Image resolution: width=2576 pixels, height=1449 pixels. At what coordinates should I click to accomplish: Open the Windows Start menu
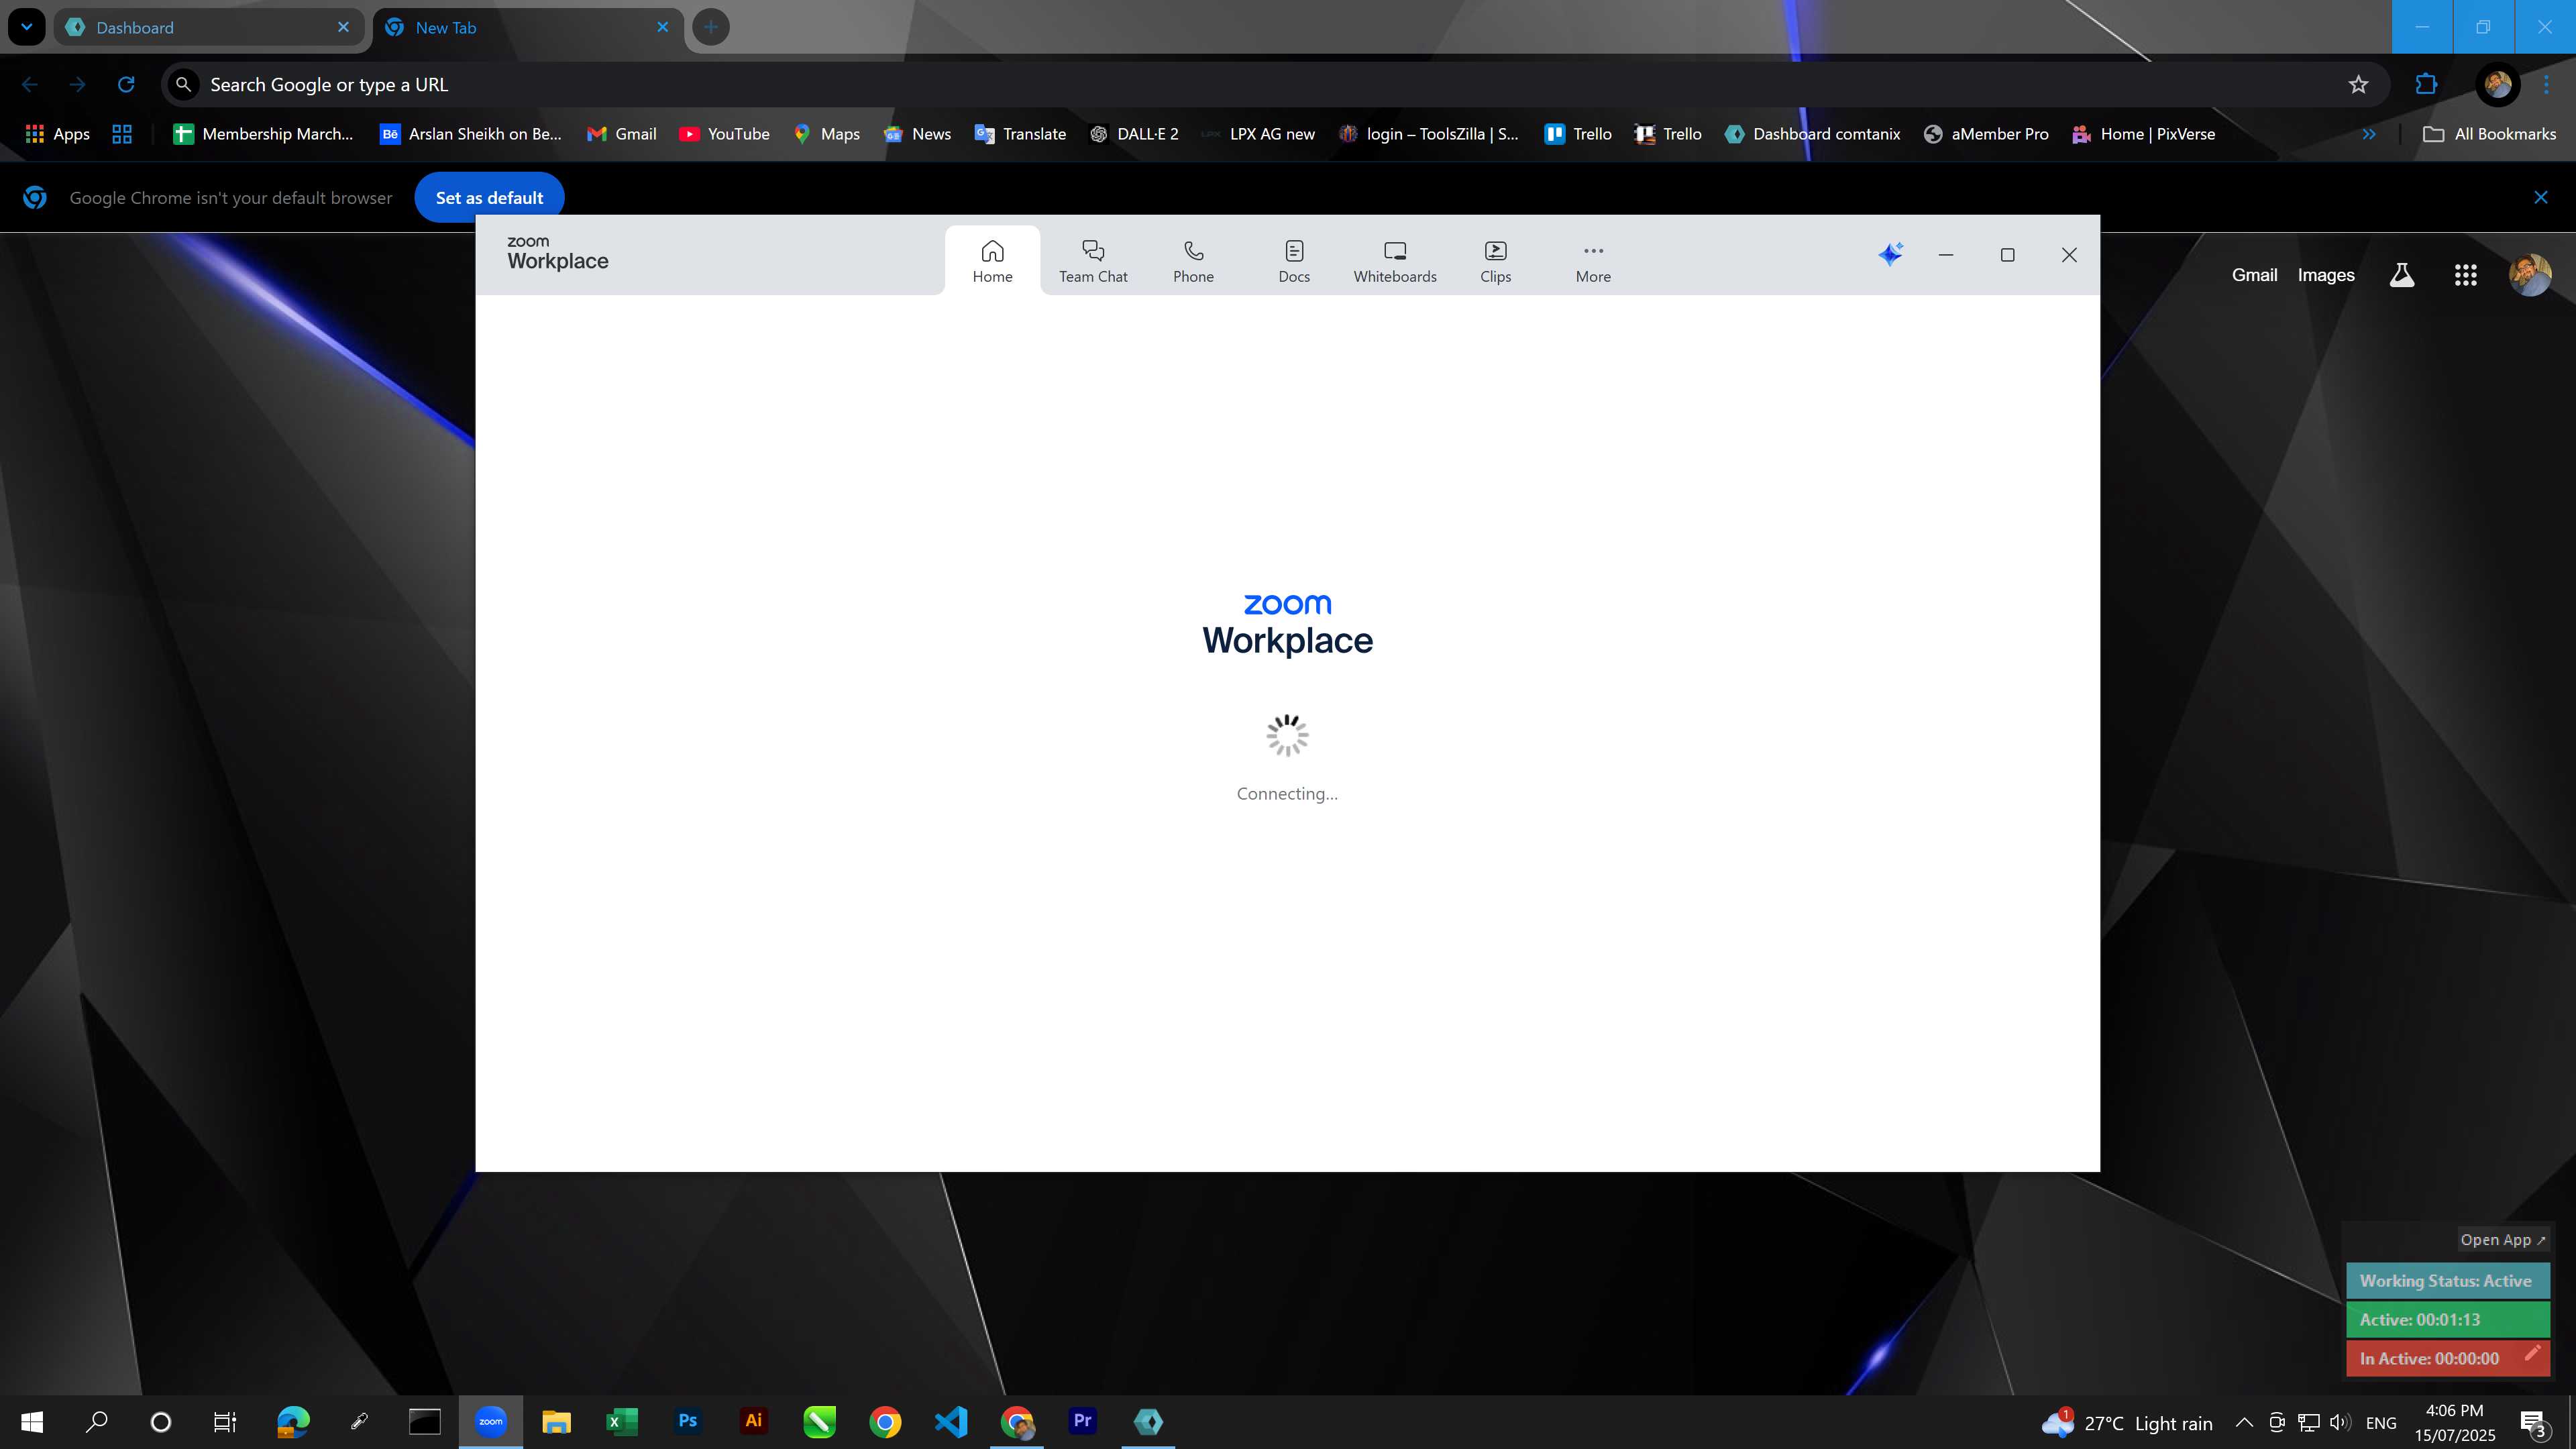[32, 1422]
